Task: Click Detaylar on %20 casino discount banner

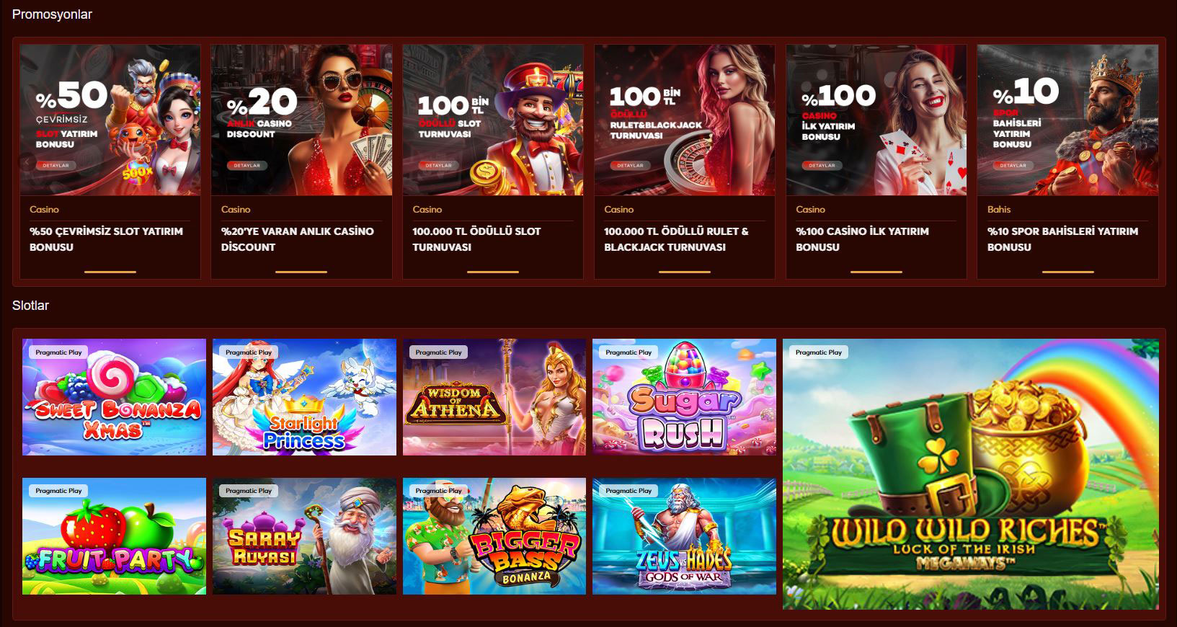Action: click(x=247, y=165)
